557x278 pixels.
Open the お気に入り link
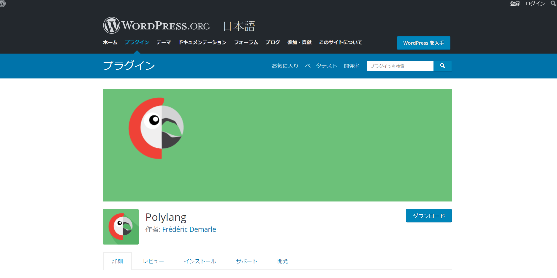pyautogui.click(x=285, y=66)
